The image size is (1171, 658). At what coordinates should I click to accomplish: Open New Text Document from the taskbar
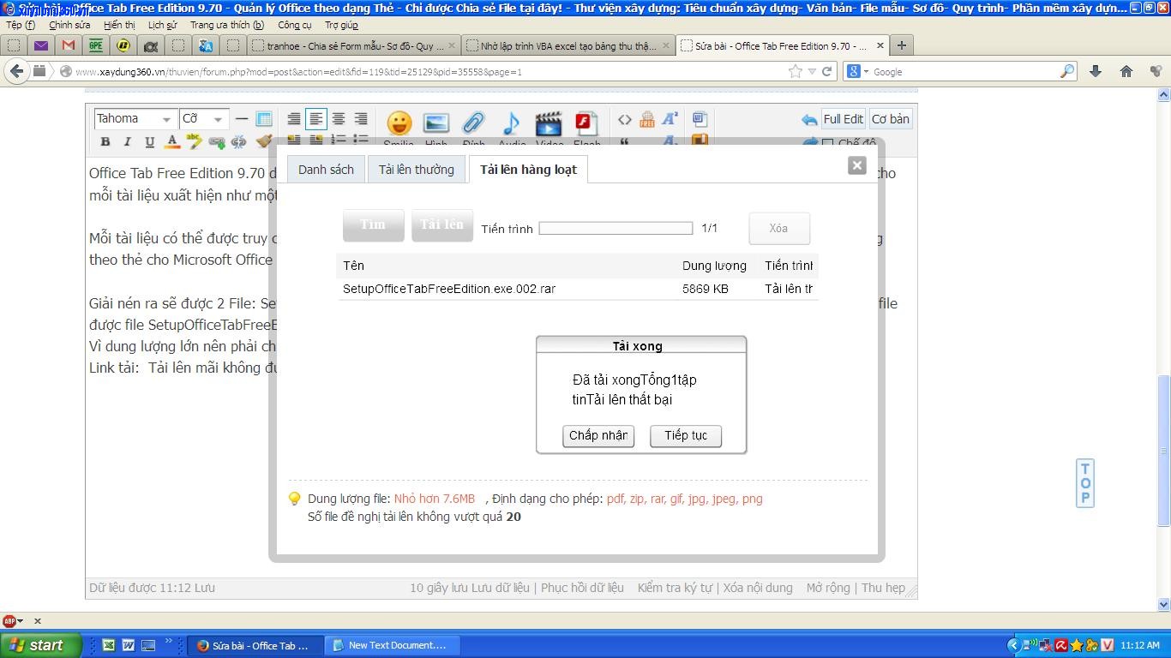pos(391,644)
